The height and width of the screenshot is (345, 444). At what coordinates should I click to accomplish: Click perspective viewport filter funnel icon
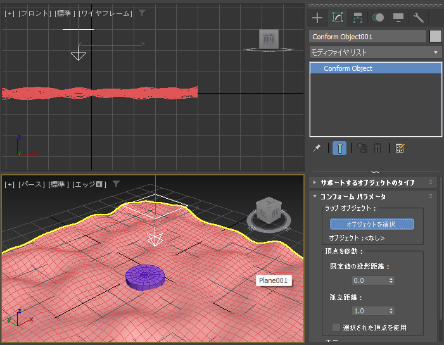tap(116, 184)
